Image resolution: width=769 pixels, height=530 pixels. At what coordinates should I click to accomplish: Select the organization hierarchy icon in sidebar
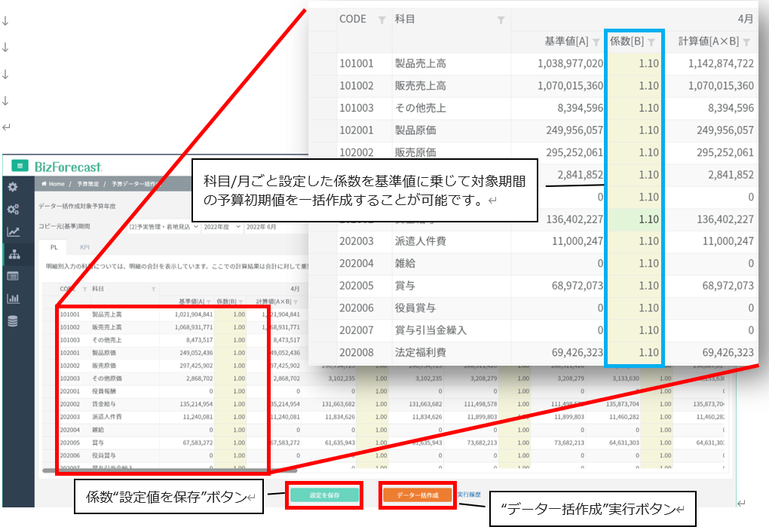[x=13, y=254]
